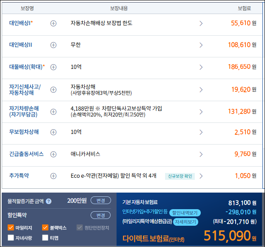The image size is (265, 247).
Task: Open the chevron in the 4,188만원 자기차량손해 row
Action: (201, 112)
